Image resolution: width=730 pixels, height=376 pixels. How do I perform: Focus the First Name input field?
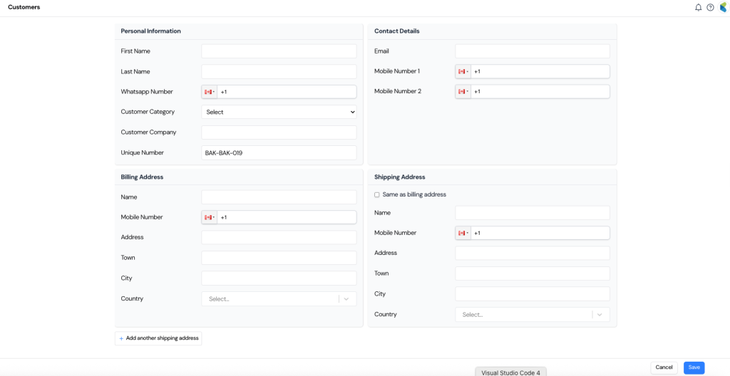click(279, 51)
